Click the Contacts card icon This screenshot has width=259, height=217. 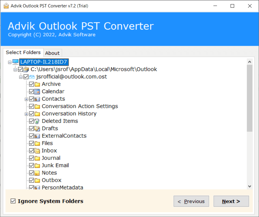coord(37,99)
